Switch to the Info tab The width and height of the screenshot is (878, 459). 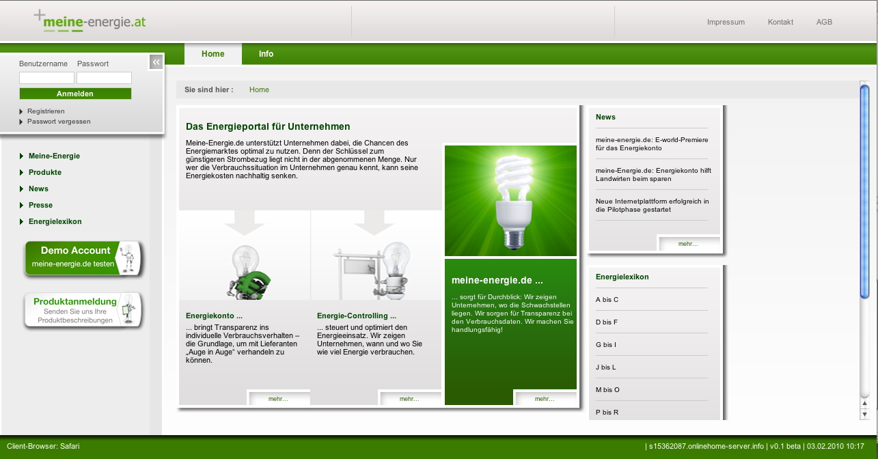tap(266, 54)
